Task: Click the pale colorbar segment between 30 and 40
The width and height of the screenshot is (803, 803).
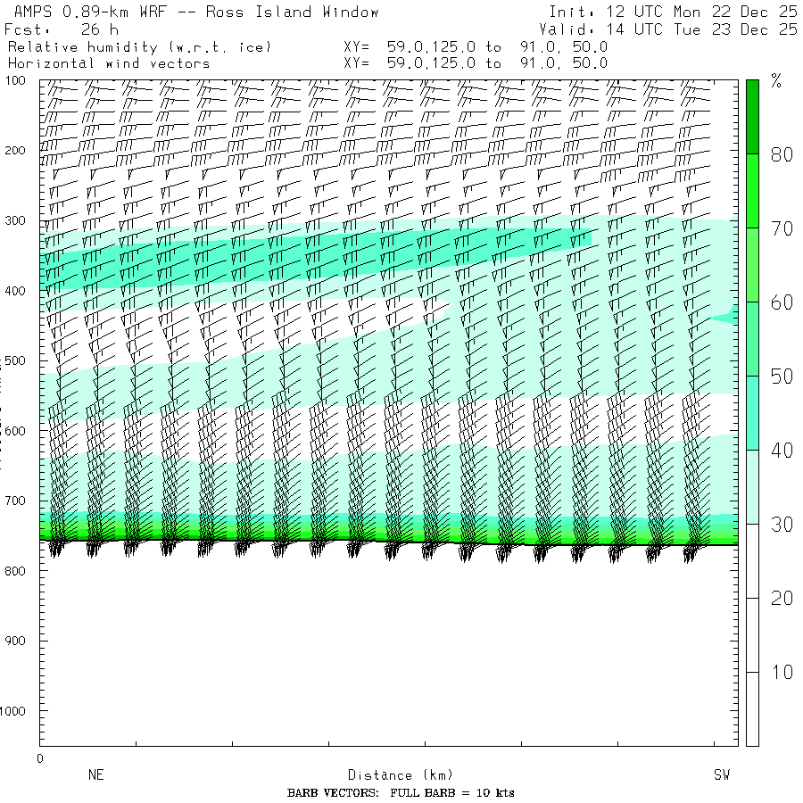Action: click(x=752, y=486)
